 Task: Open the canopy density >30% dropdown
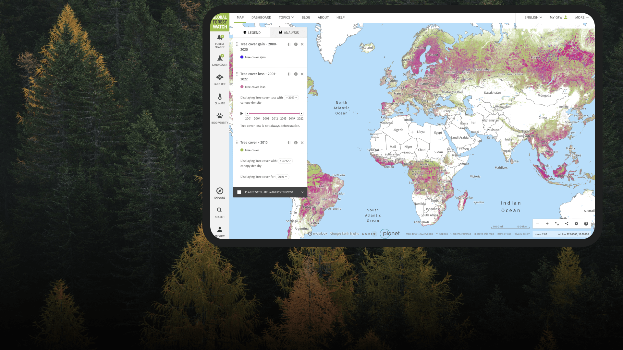291,98
